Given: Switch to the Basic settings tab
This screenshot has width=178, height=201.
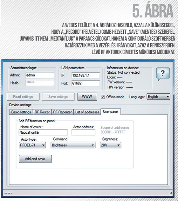Looking at the screenshot, I should [x=21, y=112].
